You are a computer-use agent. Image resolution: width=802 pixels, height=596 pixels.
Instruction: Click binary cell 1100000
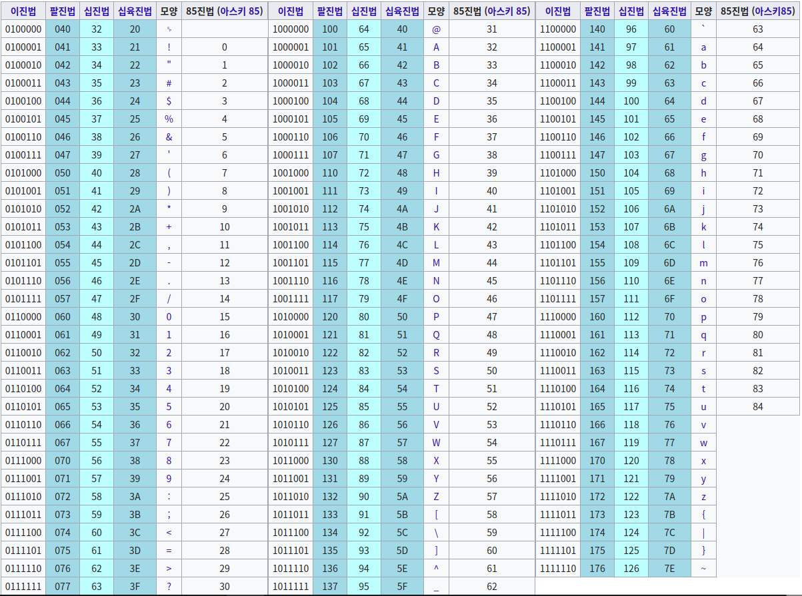coord(559,29)
